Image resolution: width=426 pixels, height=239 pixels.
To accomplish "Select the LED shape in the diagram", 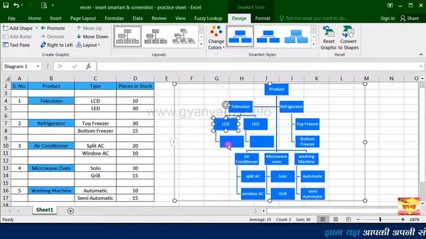I will tap(256, 124).
